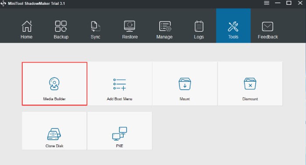This screenshot has height=165, width=306.
Task: Open the Dismount tool
Action: click(250, 84)
